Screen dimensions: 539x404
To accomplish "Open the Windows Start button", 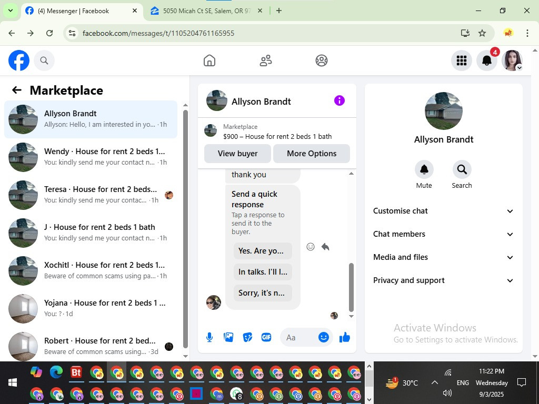I will point(13,382).
